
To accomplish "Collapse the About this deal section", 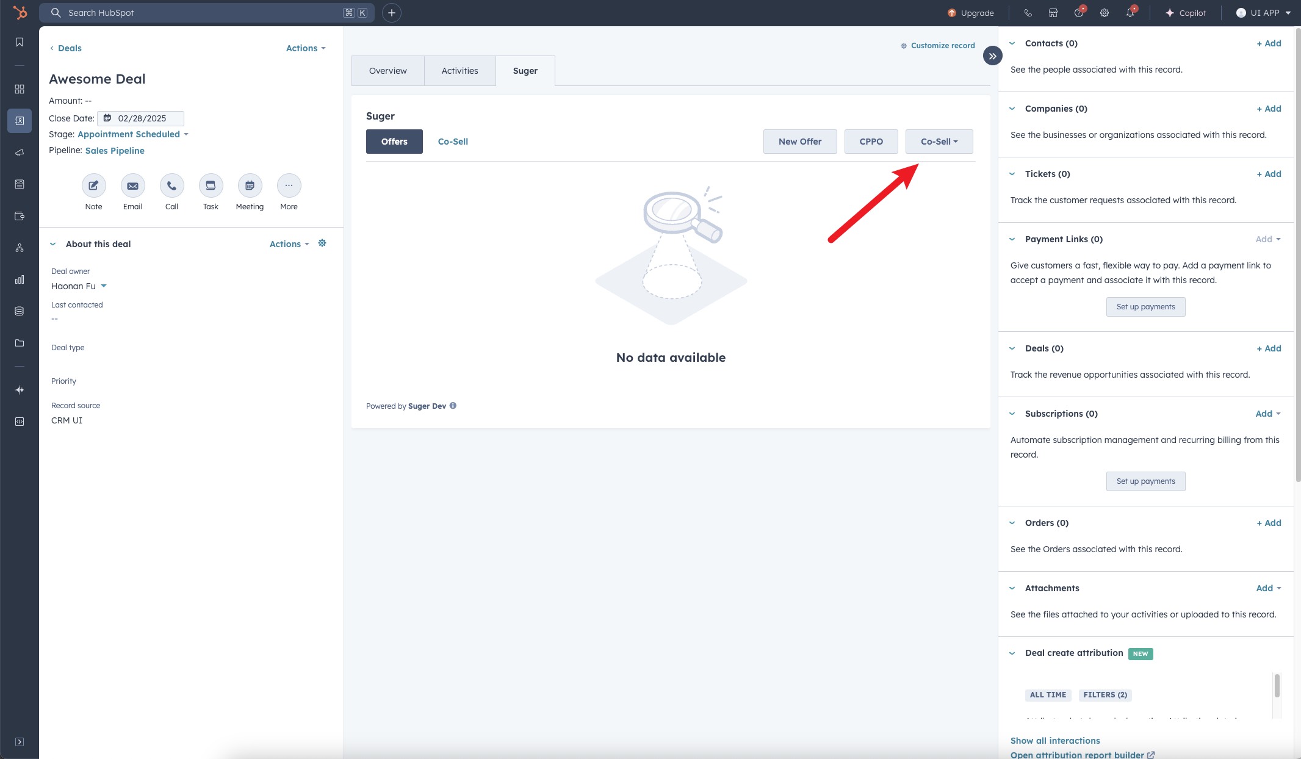I will 53,244.
